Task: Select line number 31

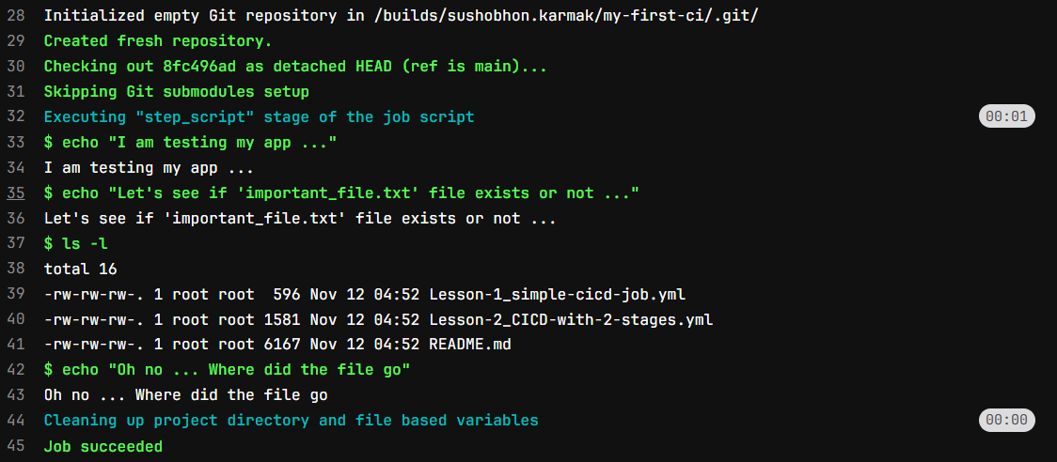Action: click(16, 92)
